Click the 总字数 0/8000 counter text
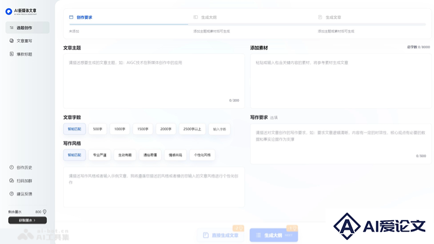The width and height of the screenshot is (434, 244). point(418,47)
